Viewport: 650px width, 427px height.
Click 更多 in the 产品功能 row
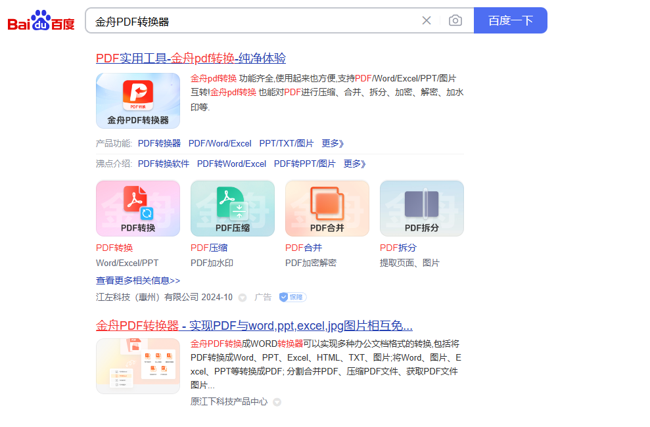coord(333,143)
